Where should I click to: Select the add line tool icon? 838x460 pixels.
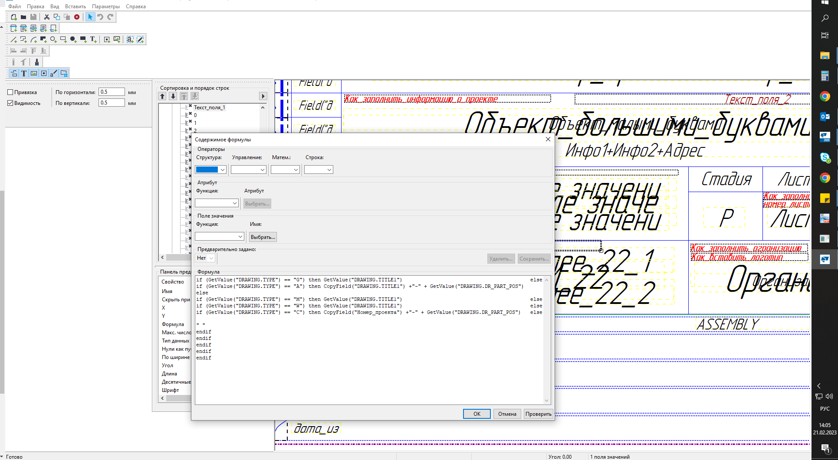13,39
